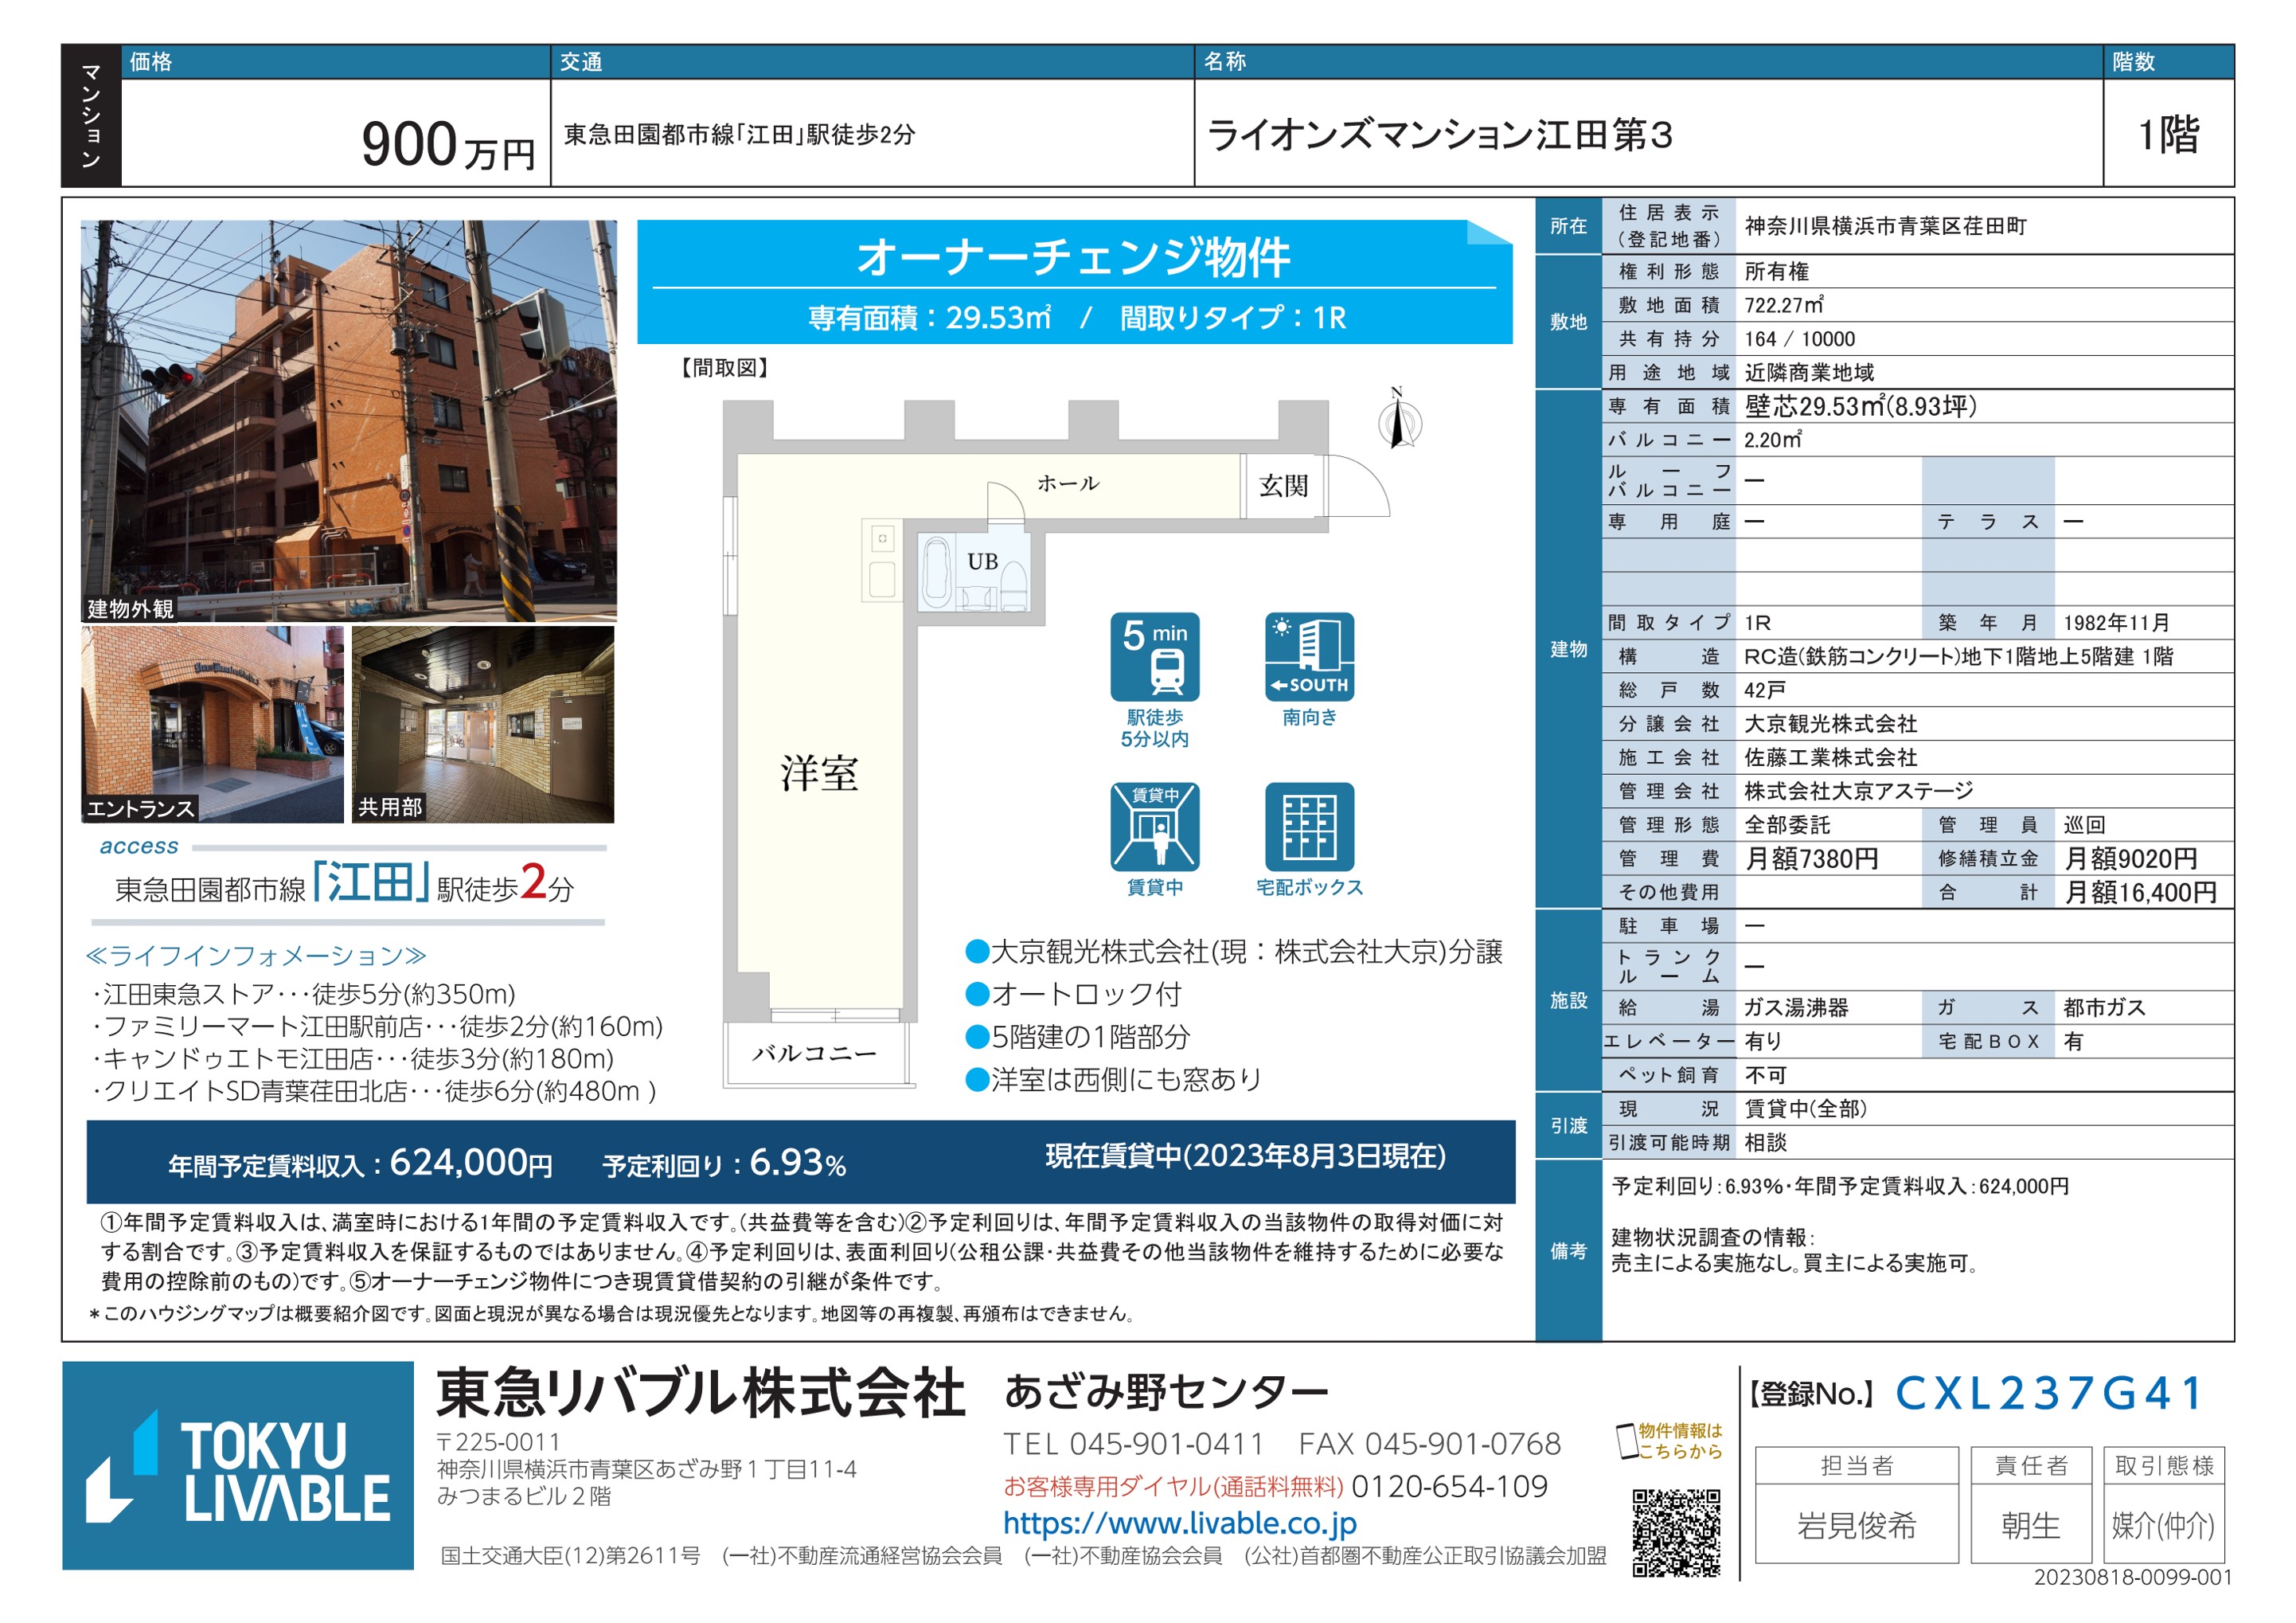The height and width of the screenshot is (1623, 2296).
Task: Click the free dial 0120-654-109 number
Action: coord(1449,1487)
